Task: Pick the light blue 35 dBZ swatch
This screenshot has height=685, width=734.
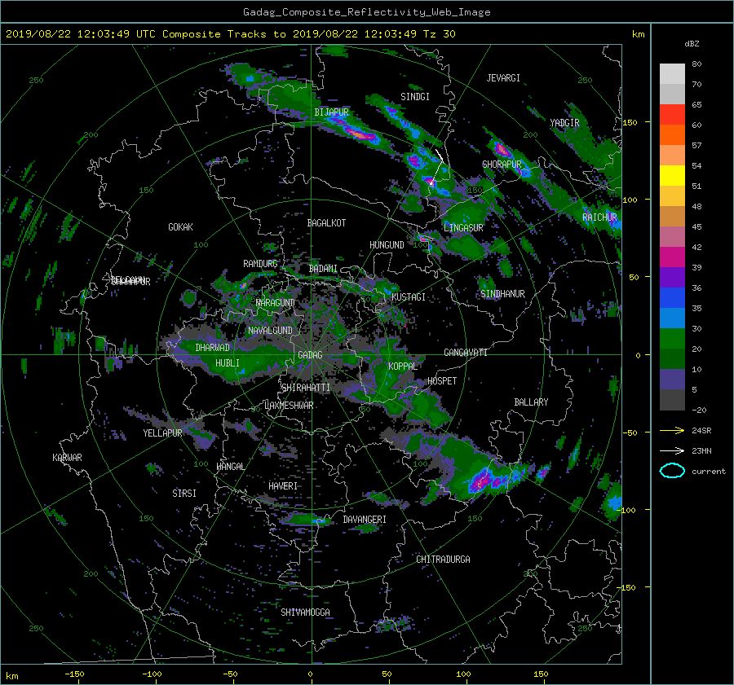Action: click(x=672, y=318)
